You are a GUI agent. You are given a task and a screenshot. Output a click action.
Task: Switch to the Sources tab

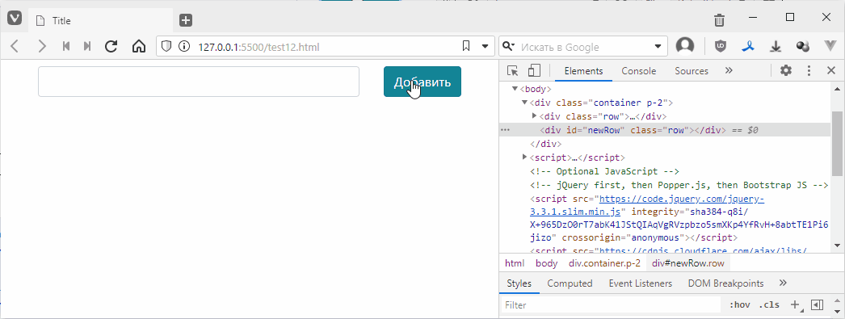pyautogui.click(x=692, y=70)
